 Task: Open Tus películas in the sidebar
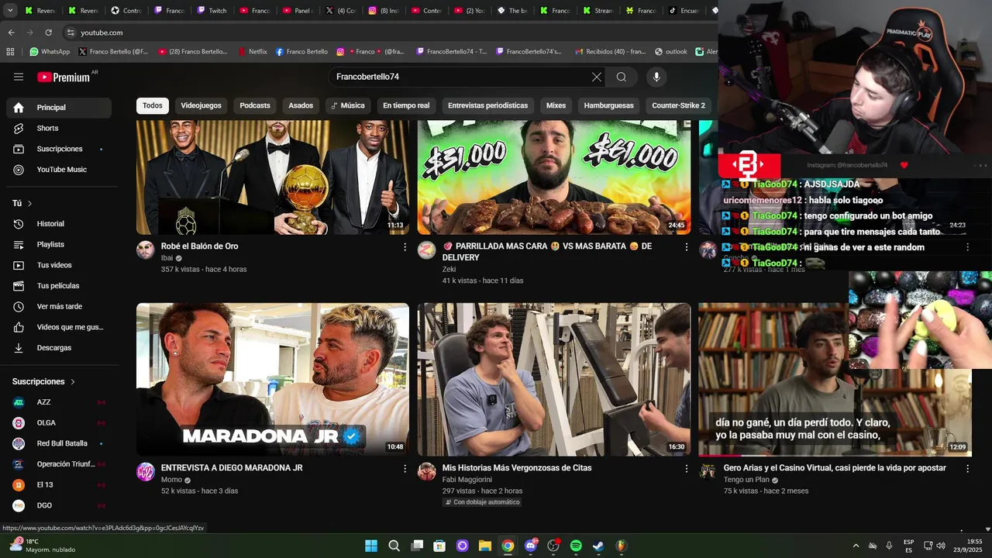coord(59,286)
